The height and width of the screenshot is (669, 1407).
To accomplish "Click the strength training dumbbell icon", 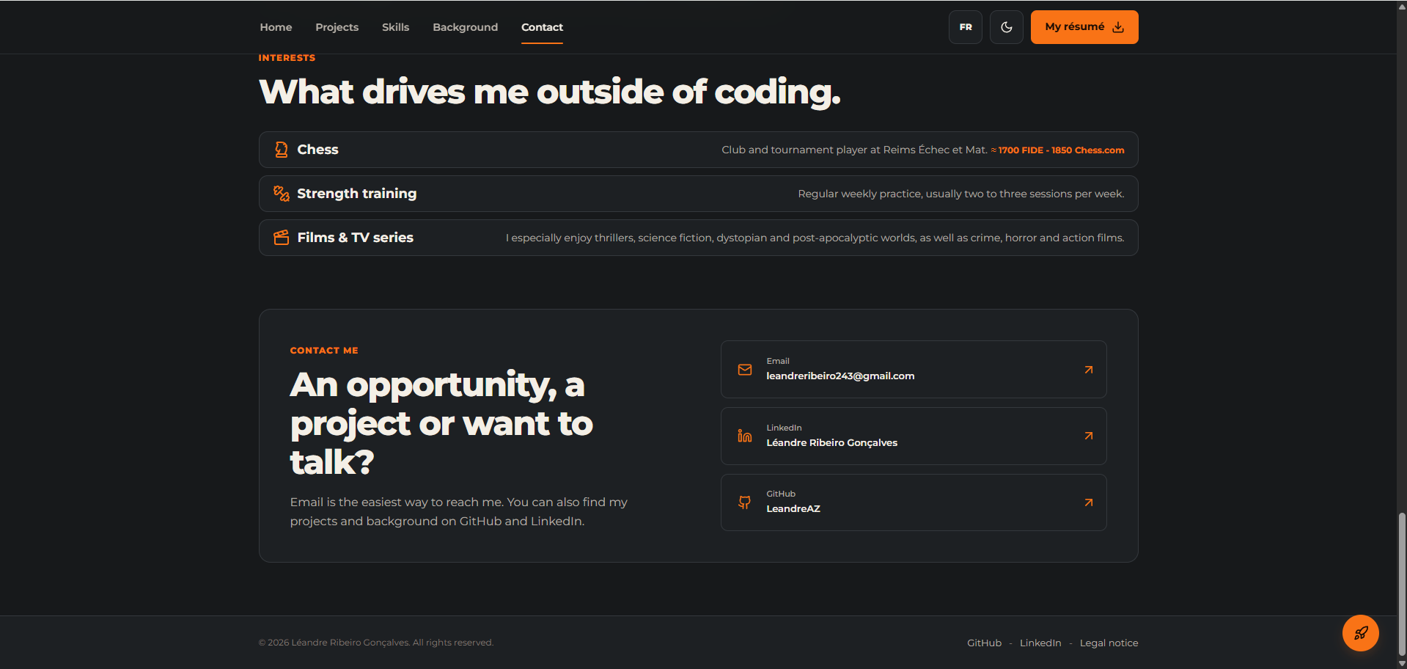I will pyautogui.click(x=282, y=194).
